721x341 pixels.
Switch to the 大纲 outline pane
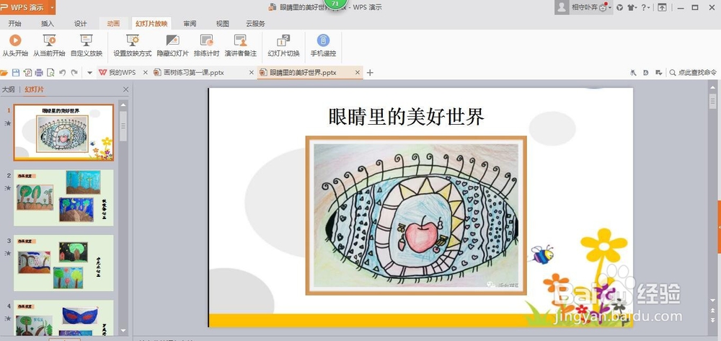coord(8,89)
